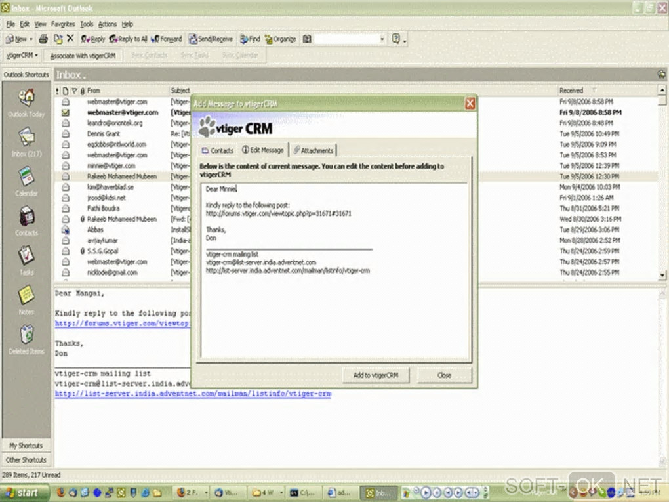Click the Close button in the dialog

point(444,375)
